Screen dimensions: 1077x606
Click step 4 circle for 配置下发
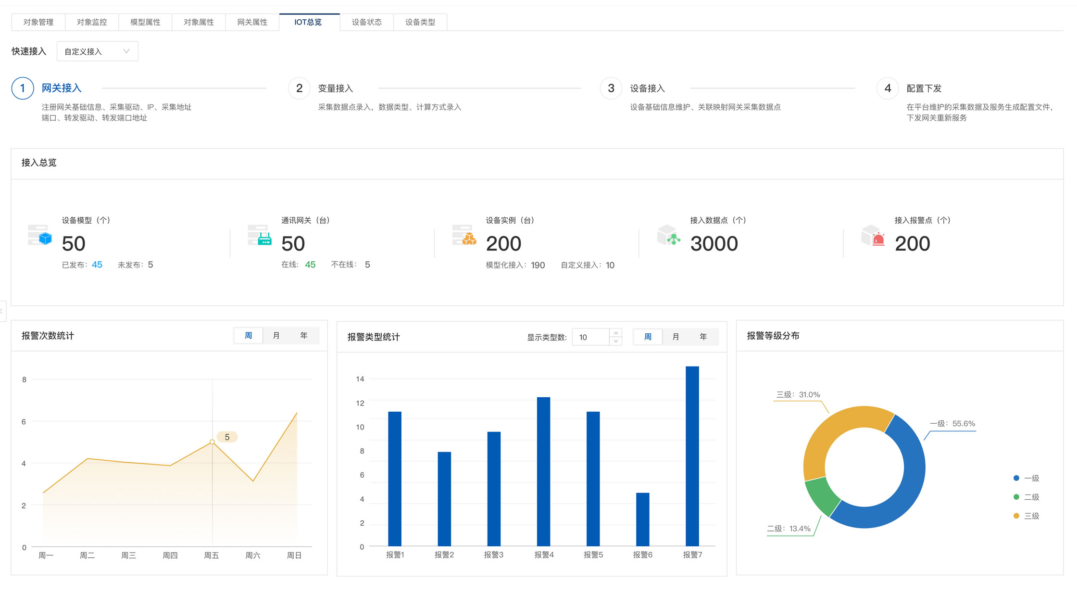(888, 88)
